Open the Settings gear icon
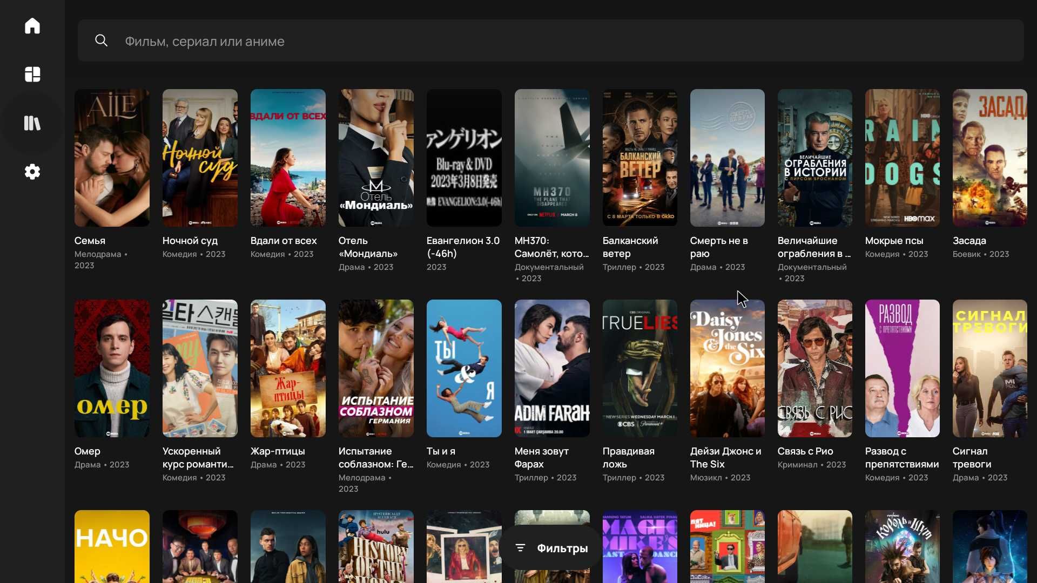 [x=32, y=171]
